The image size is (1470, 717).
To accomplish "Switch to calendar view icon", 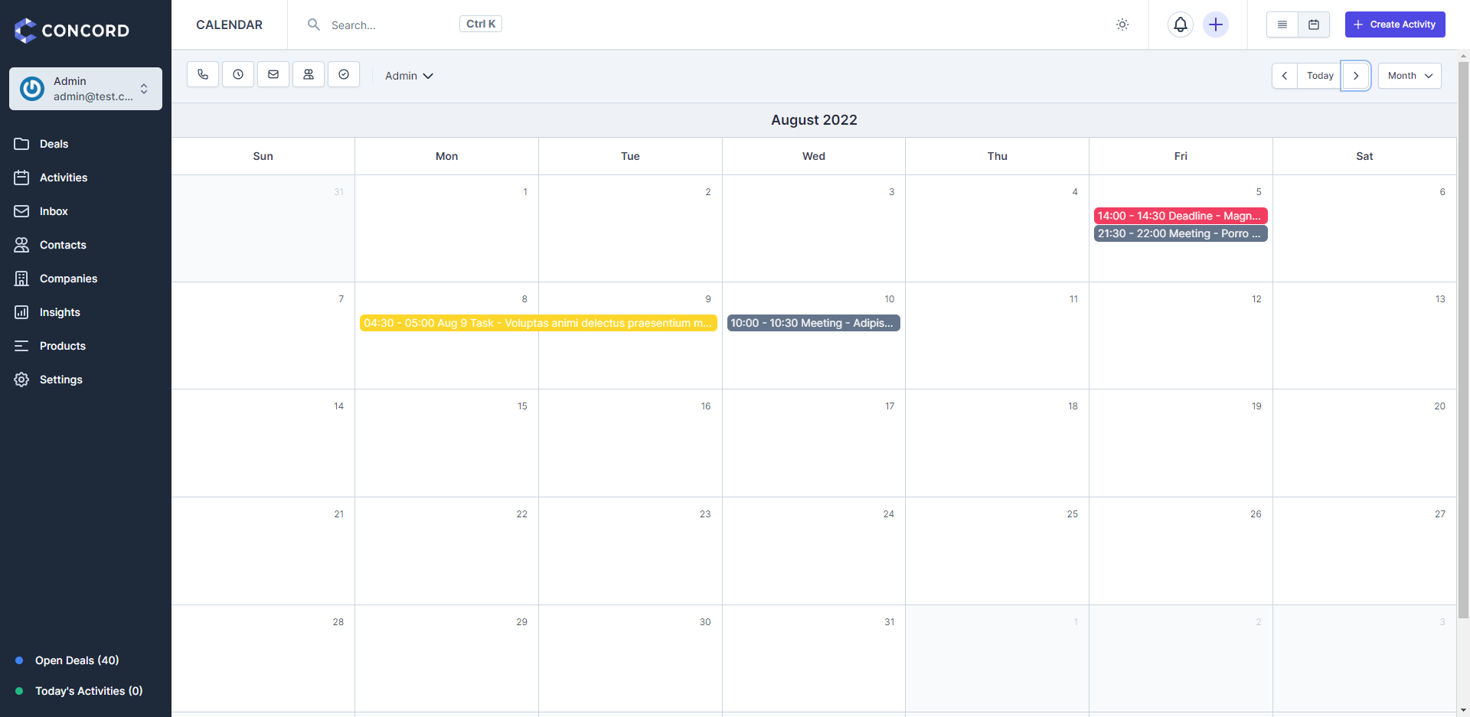I will (1314, 24).
